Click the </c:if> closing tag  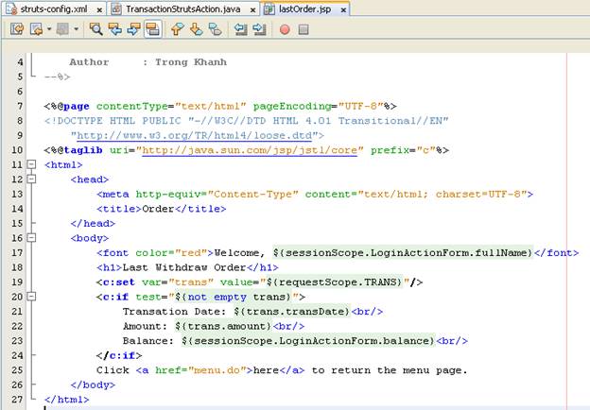119,355
